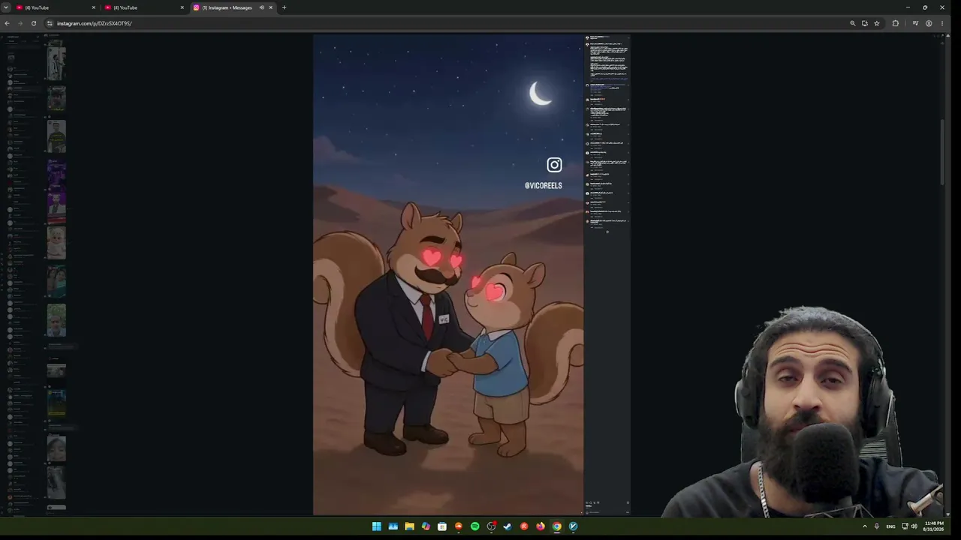Image resolution: width=961 pixels, height=540 pixels.
Task: Open Spotify from the taskbar
Action: [x=475, y=526]
